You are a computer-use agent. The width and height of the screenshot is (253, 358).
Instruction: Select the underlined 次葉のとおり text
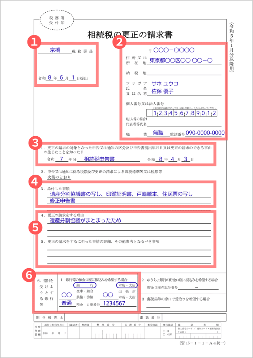pos(59,177)
